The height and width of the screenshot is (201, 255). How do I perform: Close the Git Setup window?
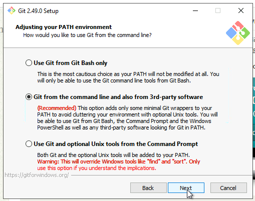[241, 10]
